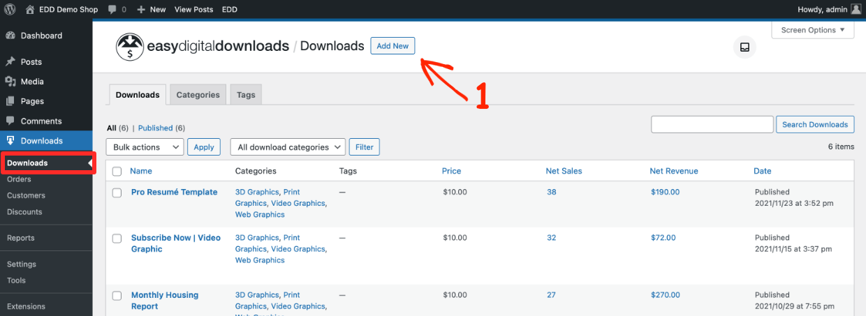Click the All (6) filter link
The height and width of the screenshot is (316, 866).
[119, 128]
